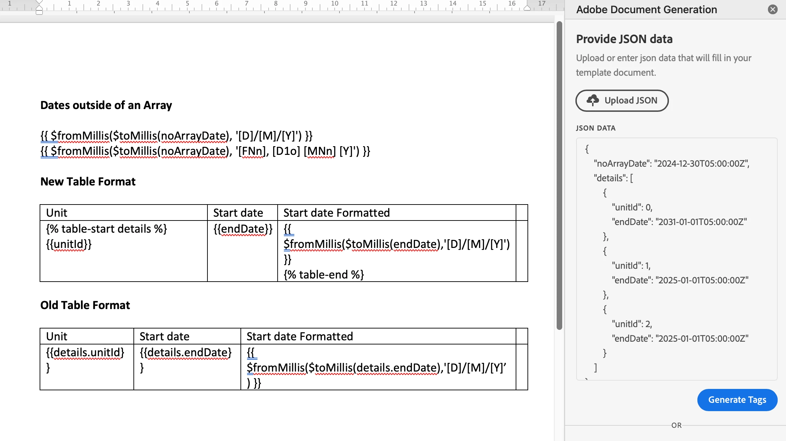Image resolution: width=786 pixels, height=441 pixels.
Task: Click the cloud upload icon
Action: (592, 100)
